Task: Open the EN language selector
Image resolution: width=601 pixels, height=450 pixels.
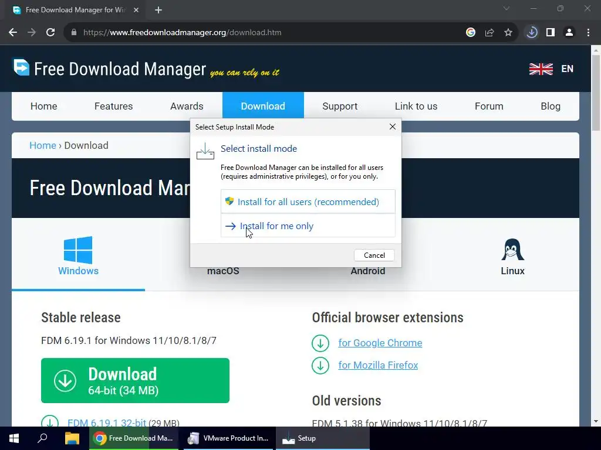Action: 568,69
